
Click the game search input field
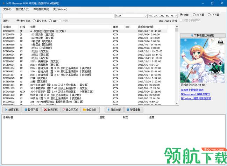click(x=58, y=16)
